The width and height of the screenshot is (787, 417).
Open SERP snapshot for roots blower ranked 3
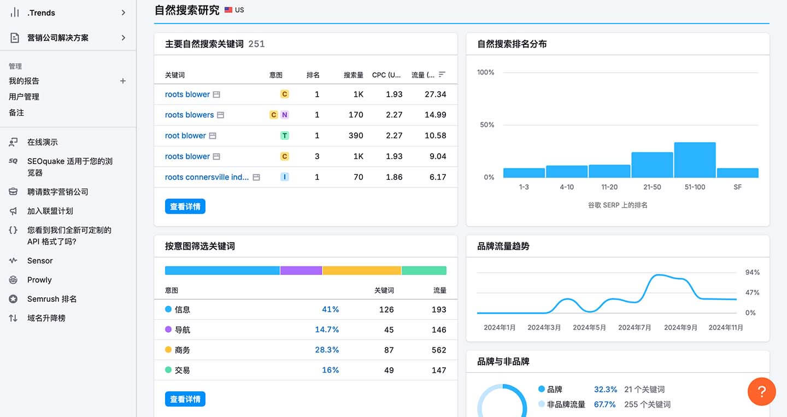point(216,157)
